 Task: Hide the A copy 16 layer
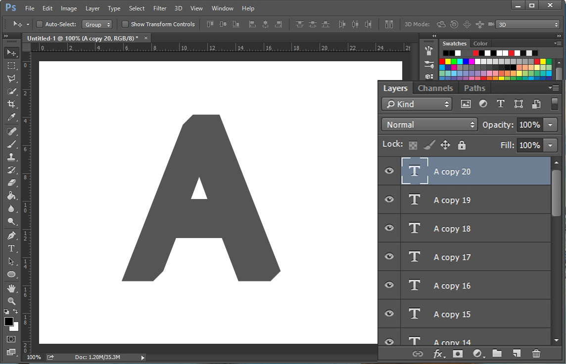coord(389,284)
